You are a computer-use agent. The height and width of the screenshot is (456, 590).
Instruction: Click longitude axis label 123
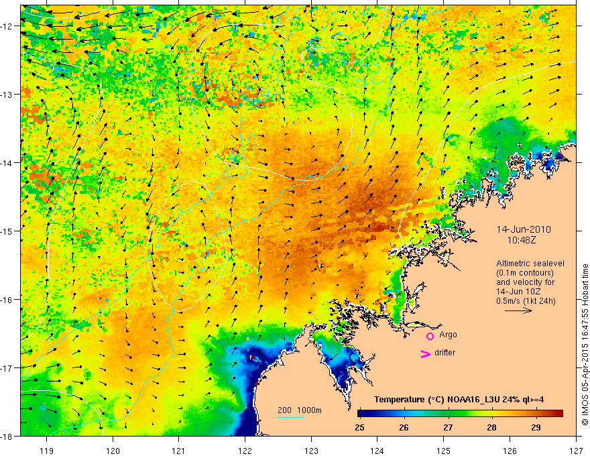click(311, 451)
